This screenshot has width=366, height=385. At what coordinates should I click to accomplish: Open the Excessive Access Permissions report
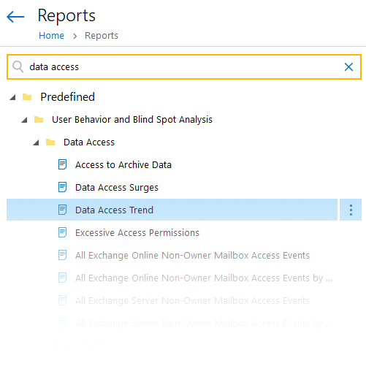point(137,233)
